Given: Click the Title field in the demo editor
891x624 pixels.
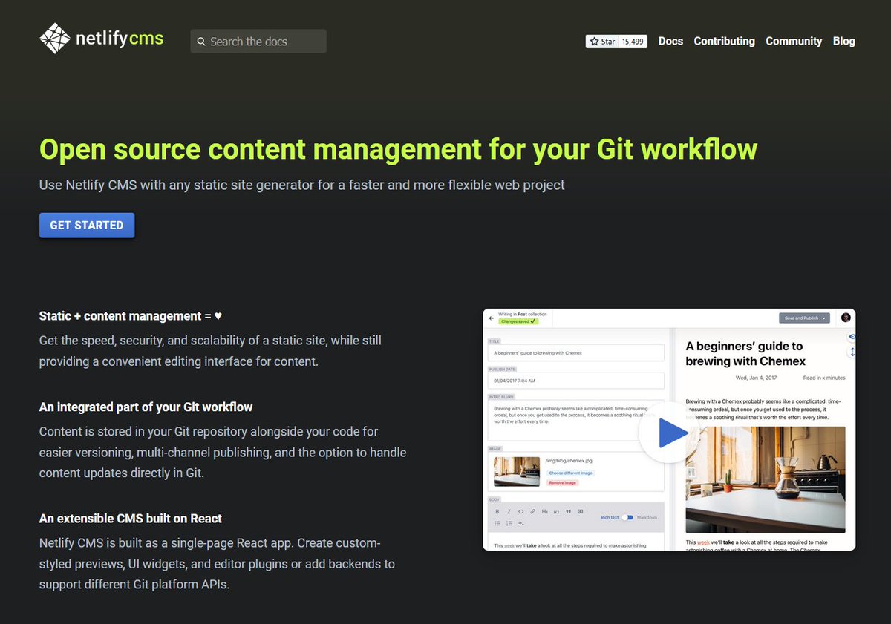Looking at the screenshot, I should pos(576,352).
